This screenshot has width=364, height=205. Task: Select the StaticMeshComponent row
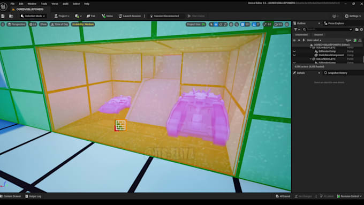327,55
